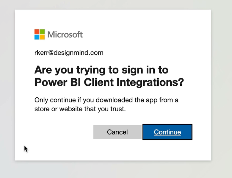Click the Microsoft wordmark text
Image resolution: width=232 pixels, height=178 pixels.
tap(65, 35)
